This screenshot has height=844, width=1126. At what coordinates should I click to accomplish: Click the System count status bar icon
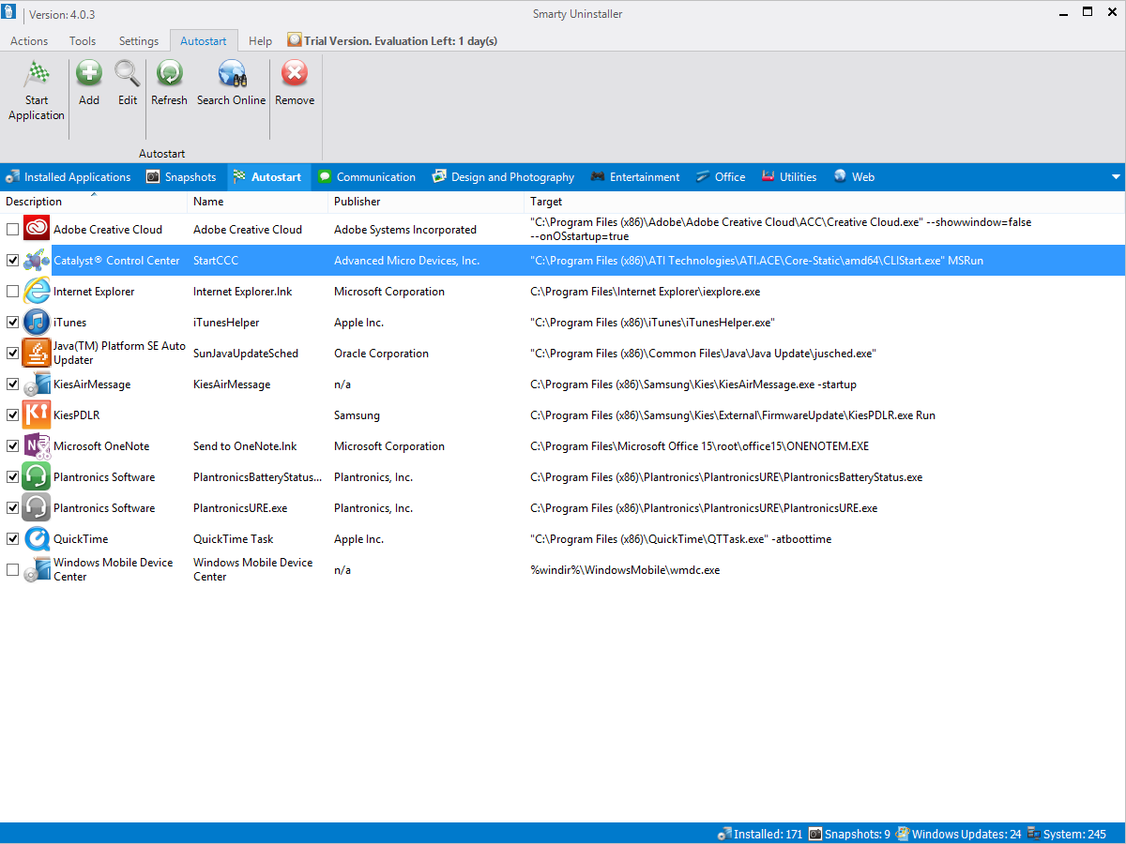pyautogui.click(x=1034, y=834)
